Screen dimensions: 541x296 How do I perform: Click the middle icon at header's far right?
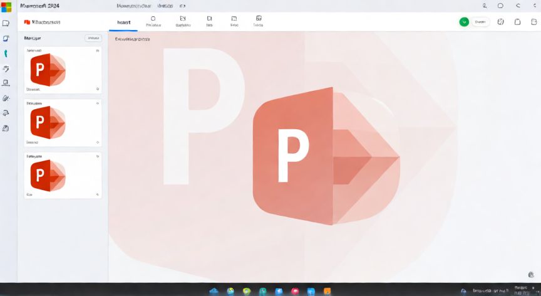tap(518, 22)
